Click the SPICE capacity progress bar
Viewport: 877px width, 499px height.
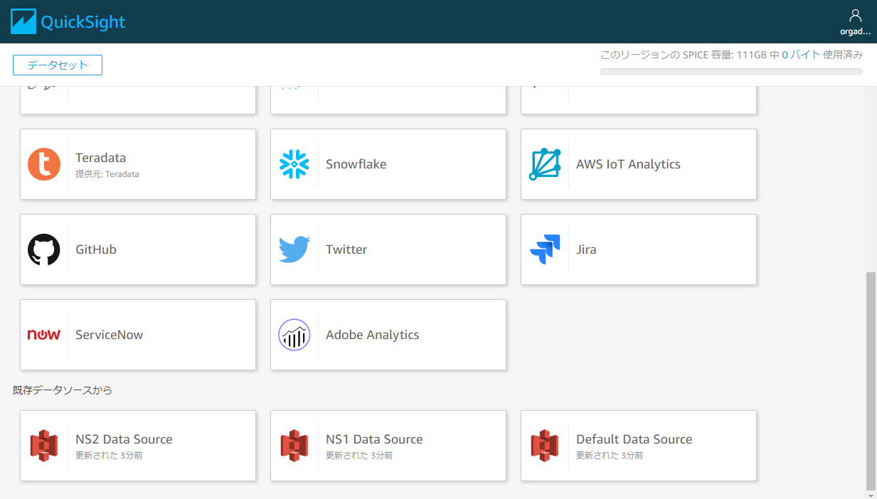pos(731,72)
